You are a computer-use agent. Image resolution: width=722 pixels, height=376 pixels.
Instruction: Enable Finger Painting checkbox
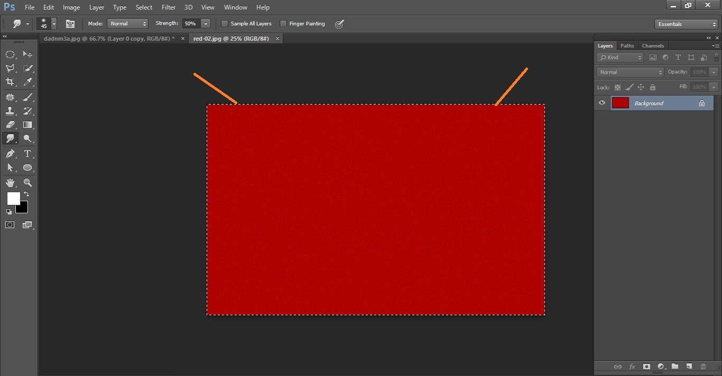(283, 24)
